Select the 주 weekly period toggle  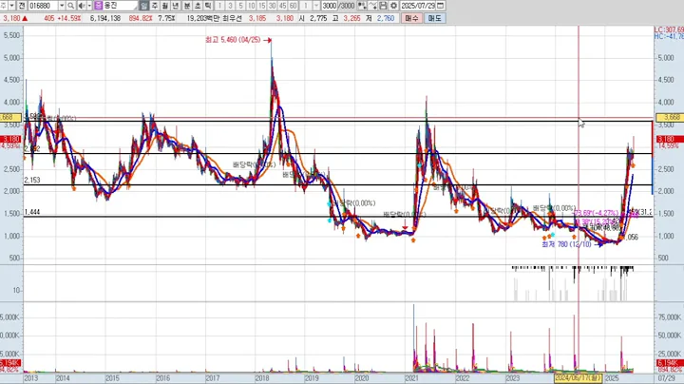[x=155, y=6]
